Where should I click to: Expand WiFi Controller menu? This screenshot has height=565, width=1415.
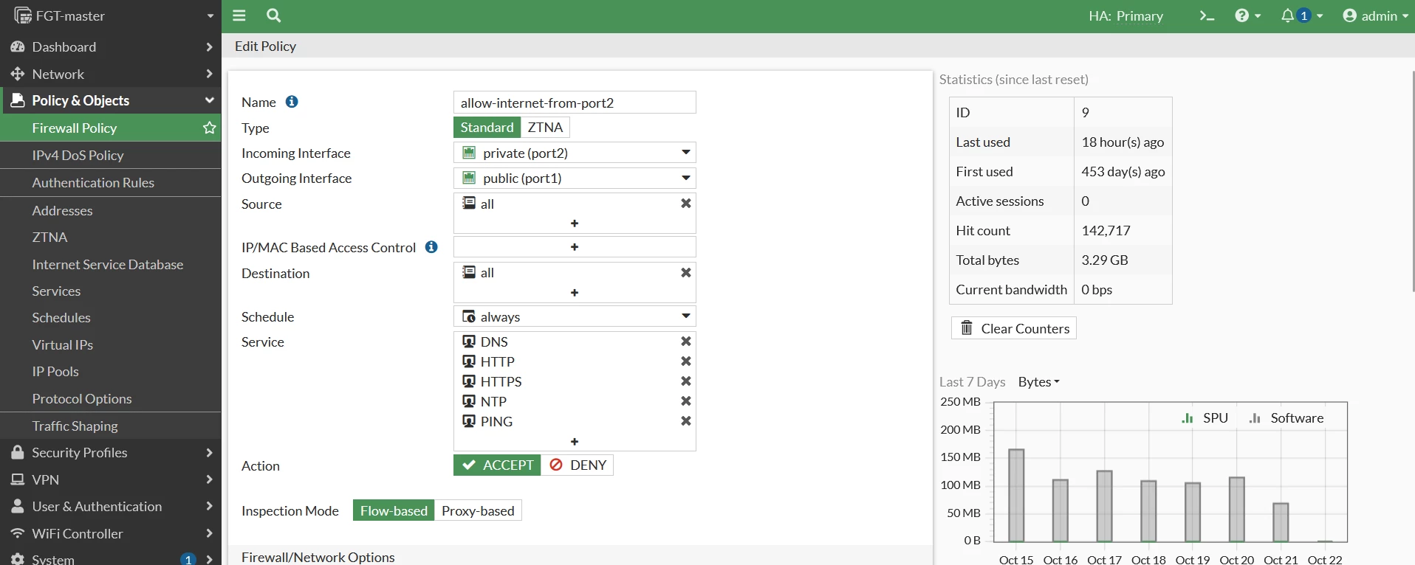pos(111,533)
